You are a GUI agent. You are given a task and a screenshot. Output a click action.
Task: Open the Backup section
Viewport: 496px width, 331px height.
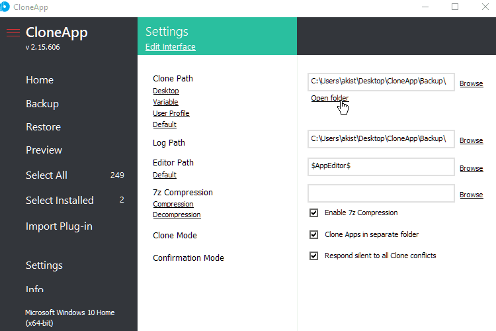[42, 103]
